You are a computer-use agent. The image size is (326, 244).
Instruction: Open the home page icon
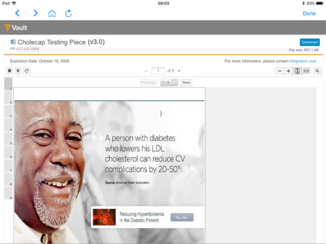(x=52, y=13)
